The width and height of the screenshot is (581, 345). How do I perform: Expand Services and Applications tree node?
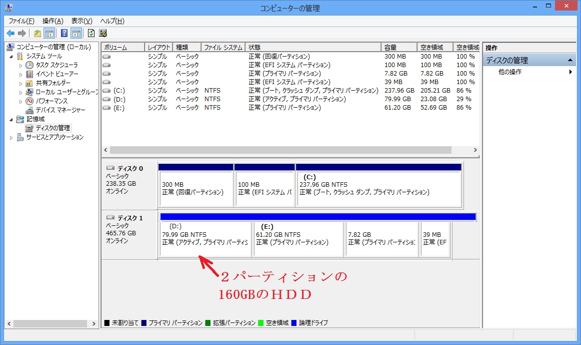coord(11,138)
